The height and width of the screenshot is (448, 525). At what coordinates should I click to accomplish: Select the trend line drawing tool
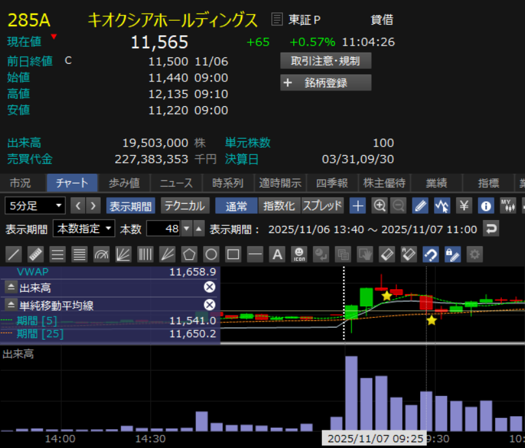[x=14, y=254]
